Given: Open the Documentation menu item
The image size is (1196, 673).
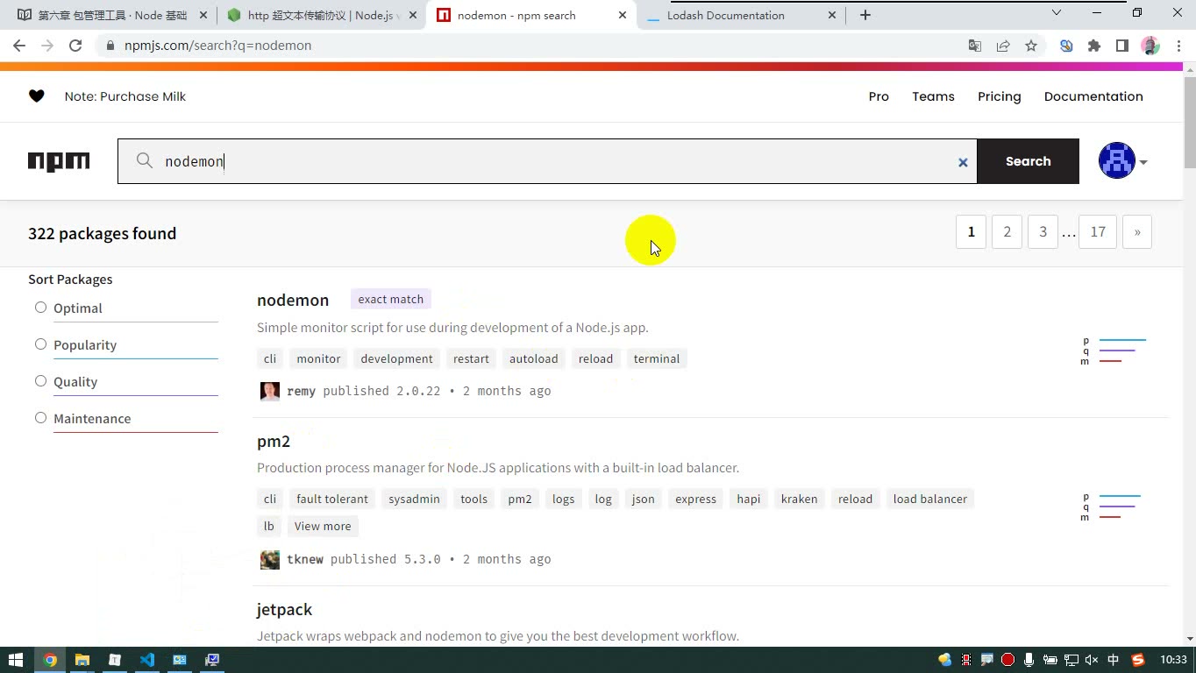Looking at the screenshot, I should (1093, 96).
